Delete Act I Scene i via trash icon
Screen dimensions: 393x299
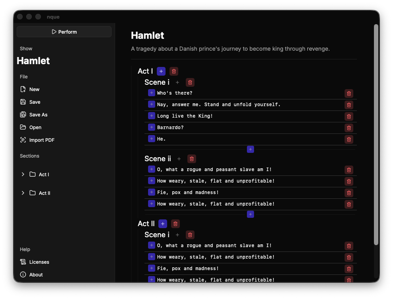coord(190,82)
